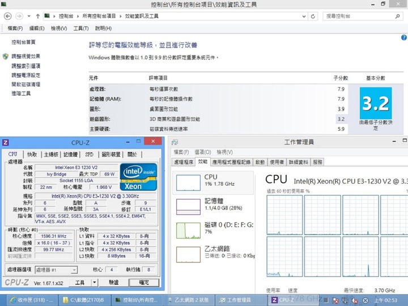Open the 檔案(F) menu in Task Manager

[x=181, y=152]
